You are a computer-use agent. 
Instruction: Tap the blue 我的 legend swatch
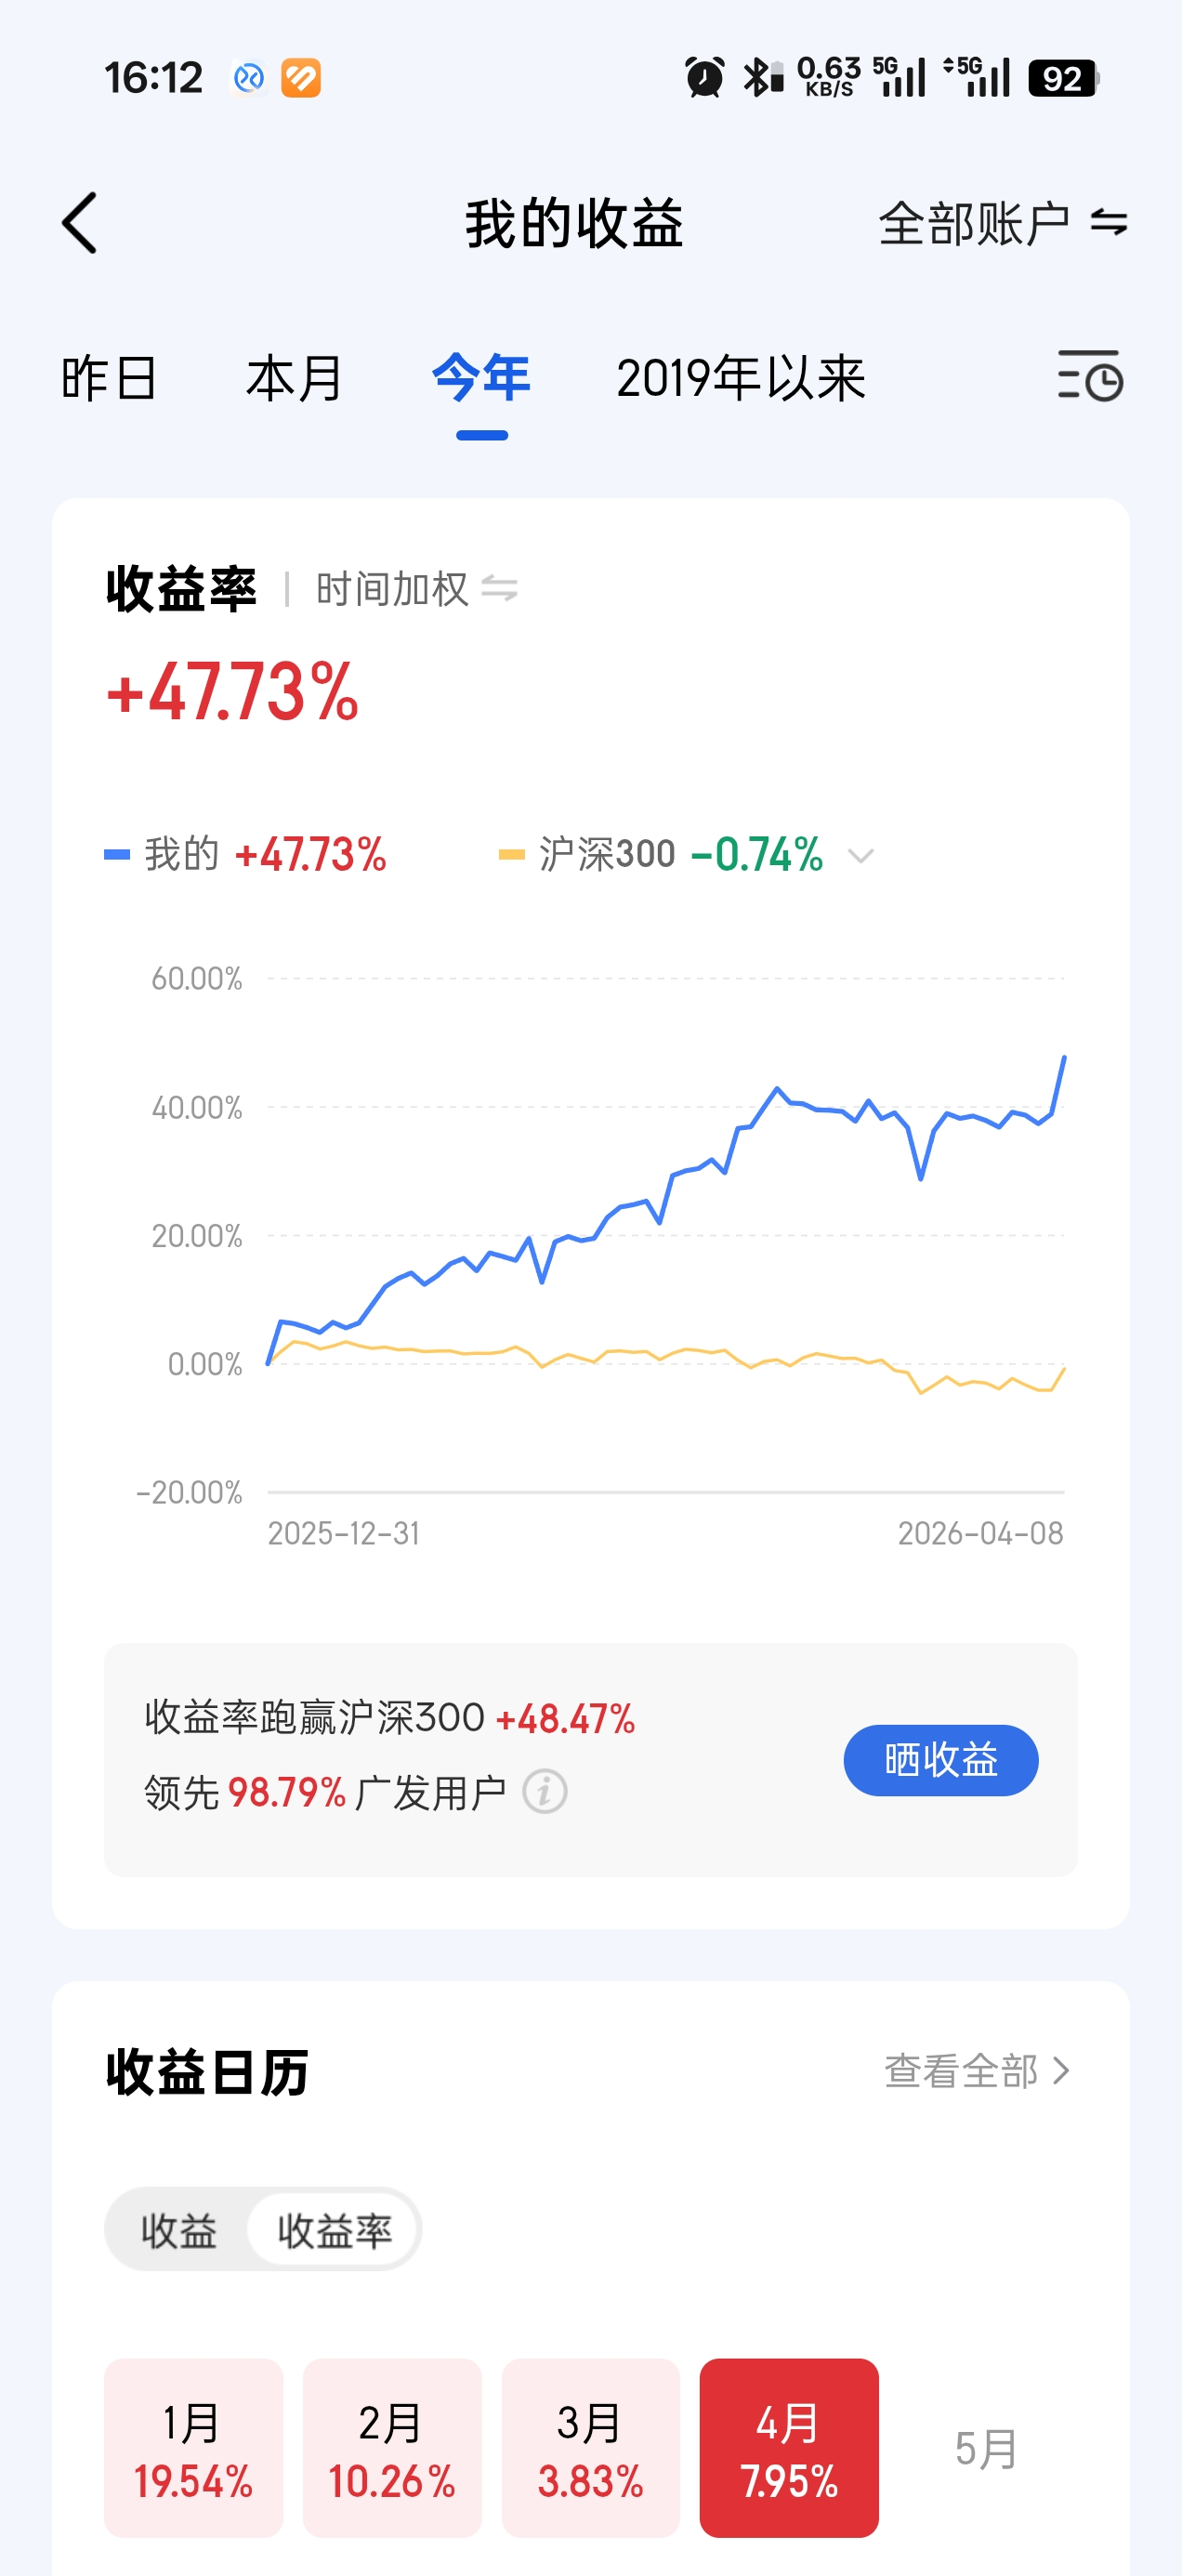(117, 855)
